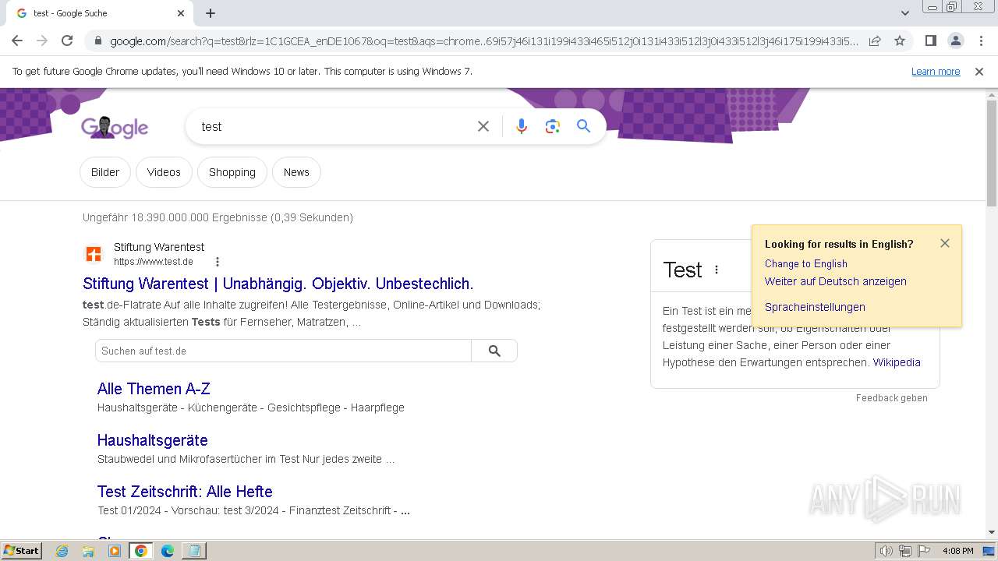Open the notepad-like taskbar app
This screenshot has width=998, height=561.
pyautogui.click(x=193, y=551)
